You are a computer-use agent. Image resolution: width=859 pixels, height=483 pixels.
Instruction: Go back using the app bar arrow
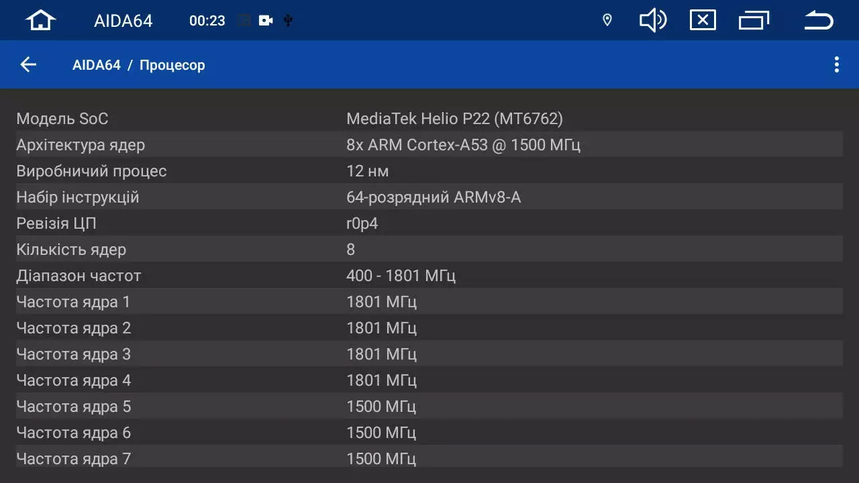[x=28, y=64]
